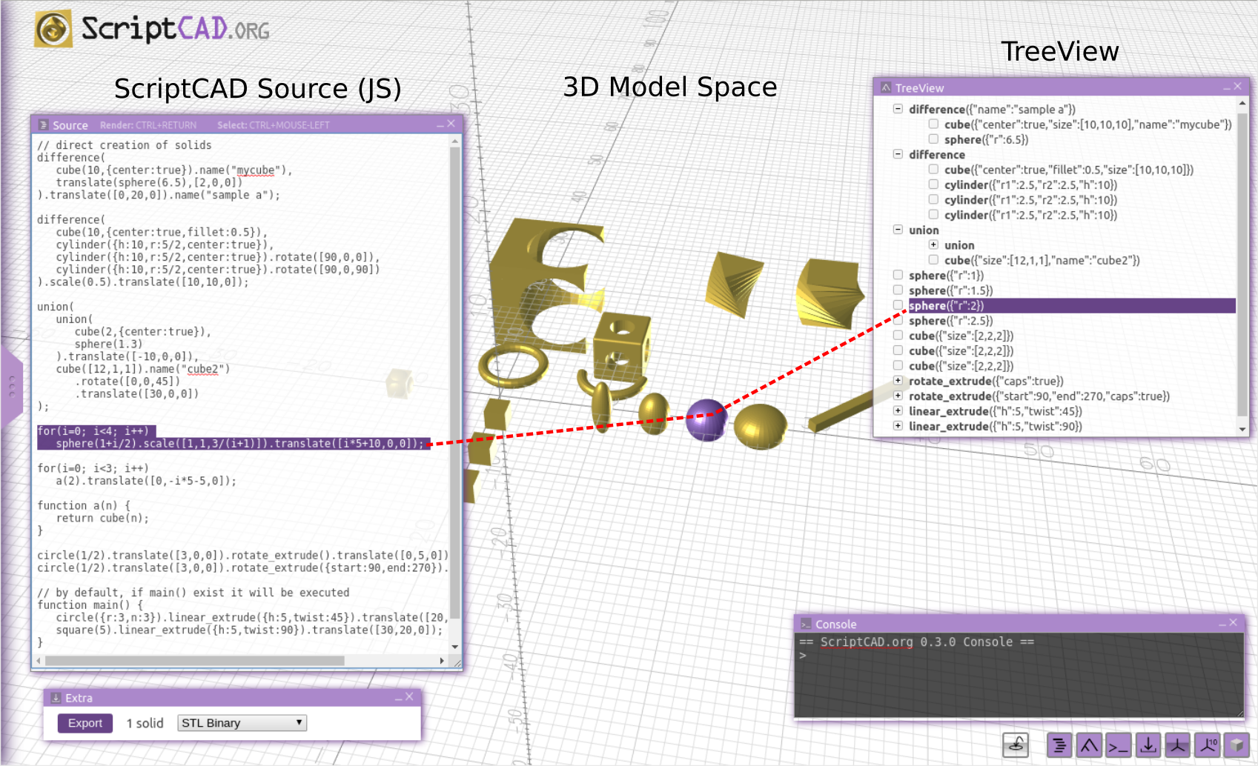Click the "function a(n) {" source line
Screen dimensions: 1258x766
84,505
